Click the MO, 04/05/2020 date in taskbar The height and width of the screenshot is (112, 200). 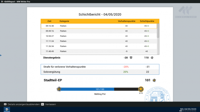[x=188, y=109]
